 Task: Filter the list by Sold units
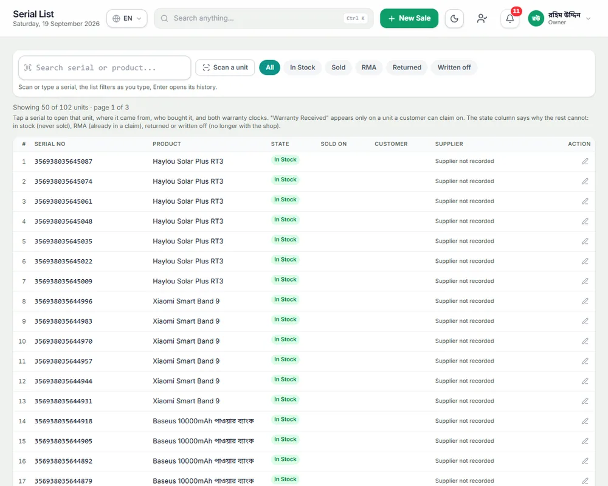point(338,68)
